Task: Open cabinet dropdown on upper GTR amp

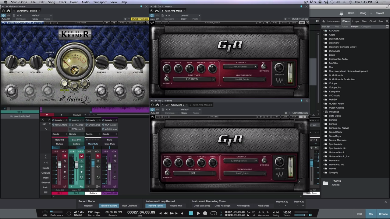Action: click(x=241, y=67)
